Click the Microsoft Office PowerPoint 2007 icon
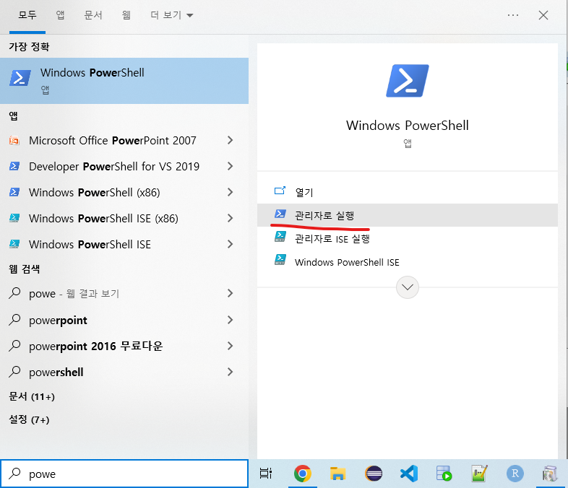568x488 pixels. pos(14,140)
